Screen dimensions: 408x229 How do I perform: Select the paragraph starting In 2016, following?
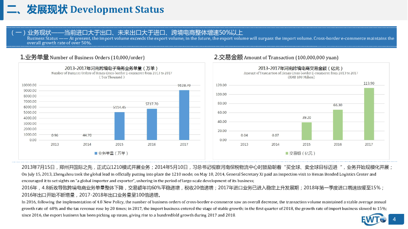coord(203,208)
